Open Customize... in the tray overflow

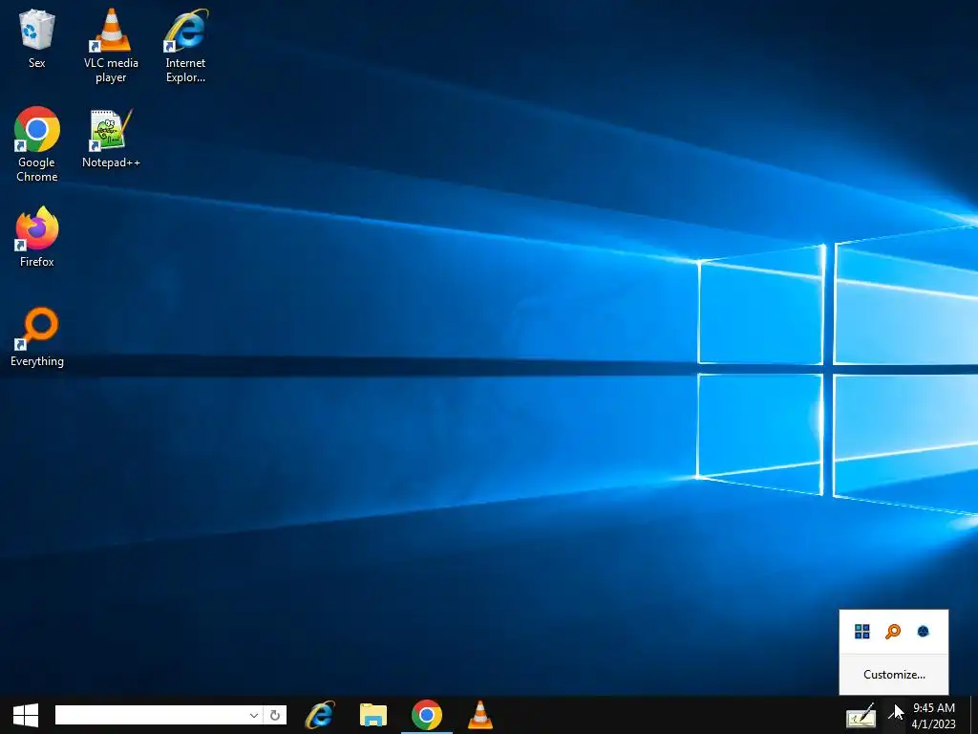click(x=894, y=674)
